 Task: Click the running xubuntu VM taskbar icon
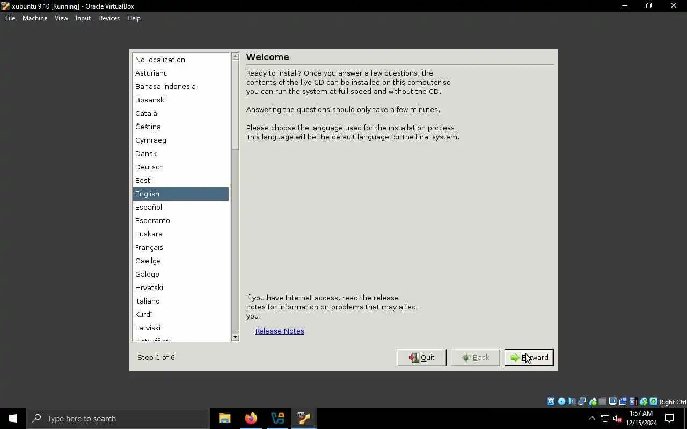click(x=304, y=418)
